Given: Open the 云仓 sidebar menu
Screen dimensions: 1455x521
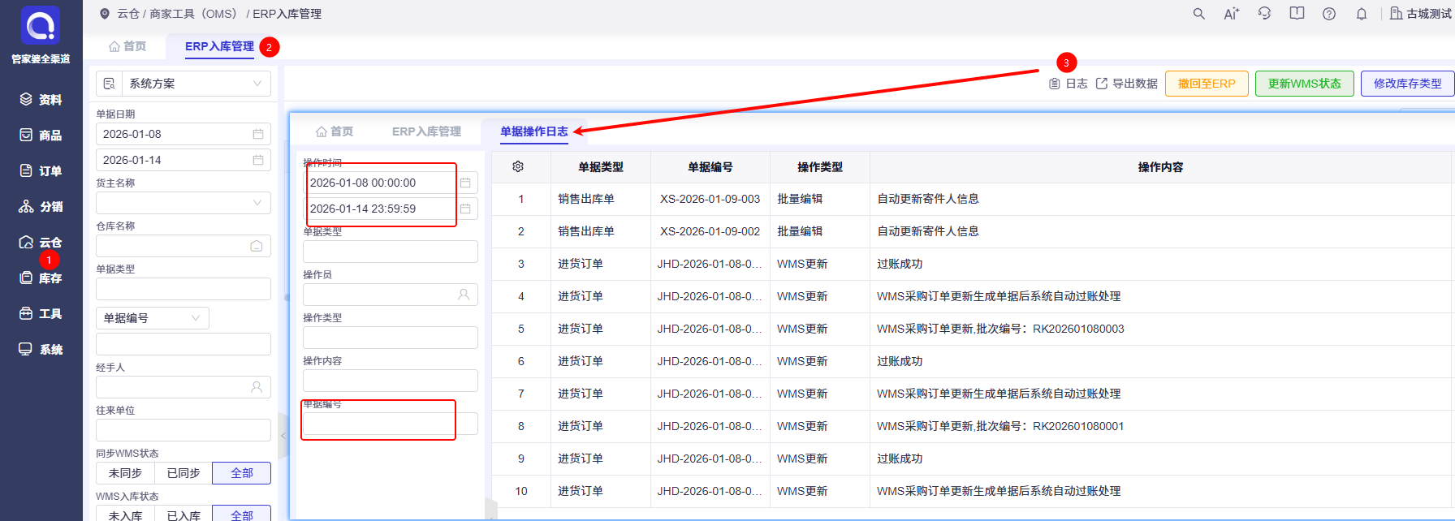Looking at the screenshot, I should point(41,243).
